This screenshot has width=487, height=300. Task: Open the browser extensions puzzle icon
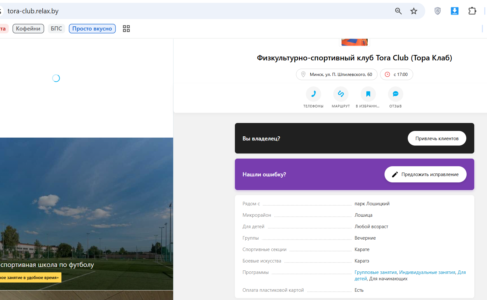tap(472, 11)
